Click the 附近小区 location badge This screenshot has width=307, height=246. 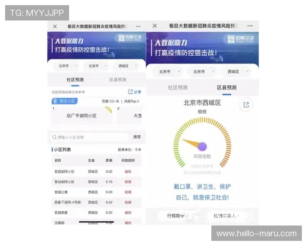(x=64, y=101)
